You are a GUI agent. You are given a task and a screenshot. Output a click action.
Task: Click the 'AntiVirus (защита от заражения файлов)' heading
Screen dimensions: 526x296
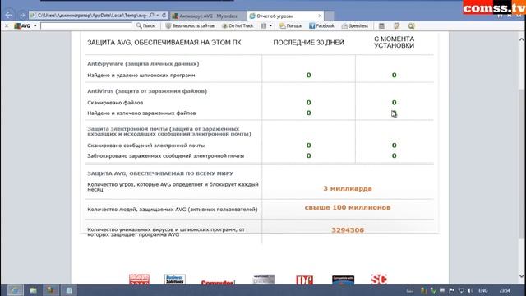(147, 91)
